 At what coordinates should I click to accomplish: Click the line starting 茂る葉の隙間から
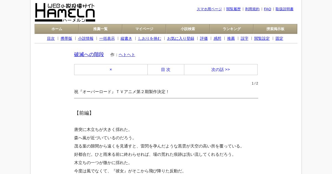click(x=159, y=146)
